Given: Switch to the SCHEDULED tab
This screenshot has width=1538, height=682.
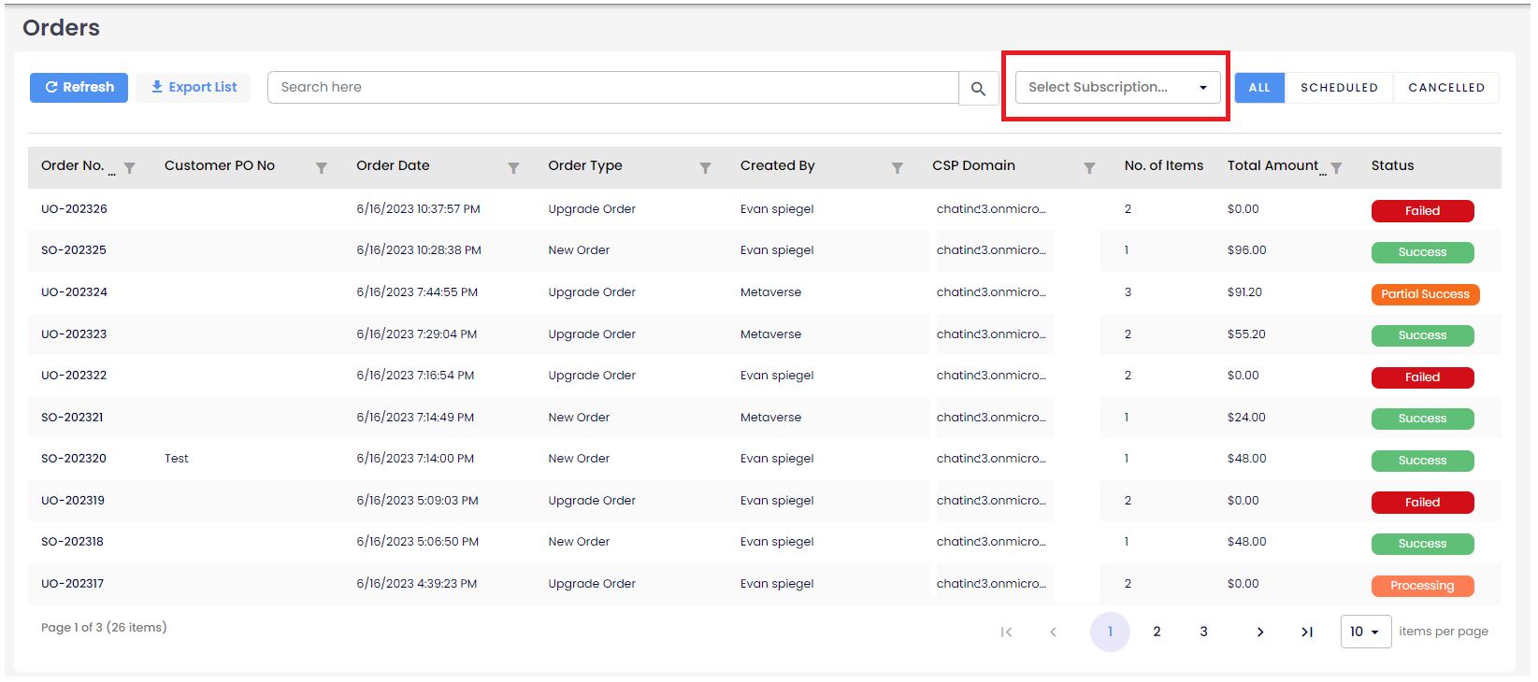Looking at the screenshot, I should coord(1339,88).
